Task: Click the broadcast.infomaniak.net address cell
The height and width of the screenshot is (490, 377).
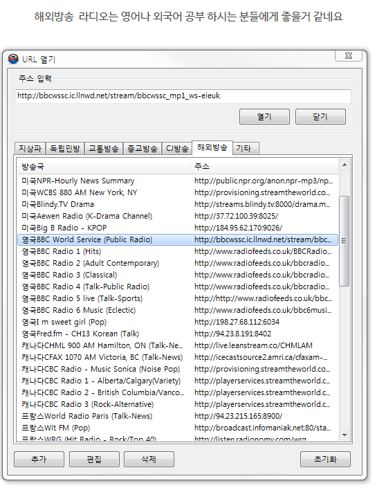Action: [x=262, y=428]
